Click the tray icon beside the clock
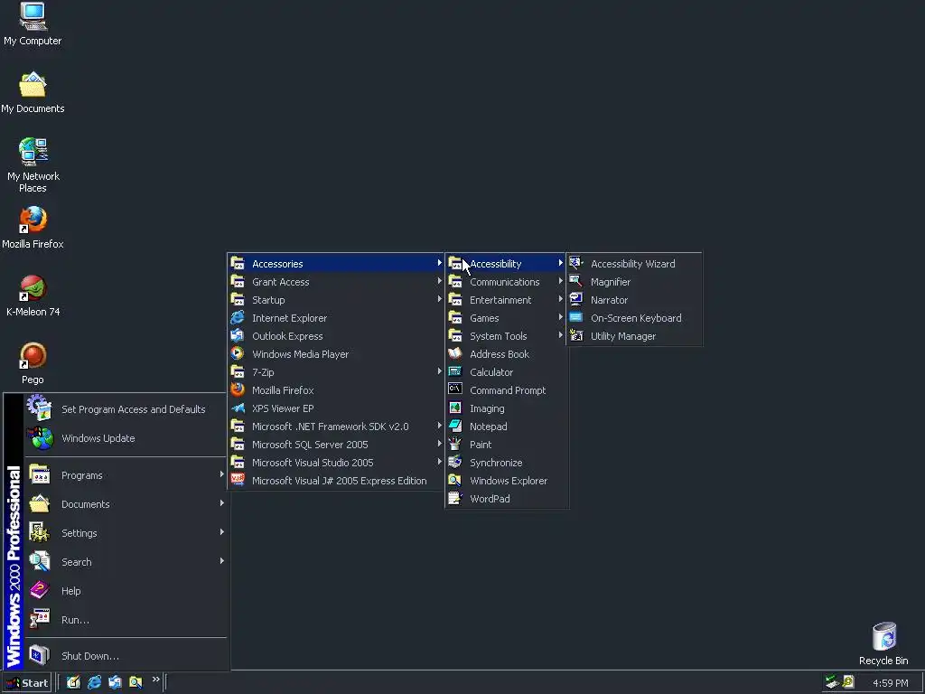 tap(848, 683)
